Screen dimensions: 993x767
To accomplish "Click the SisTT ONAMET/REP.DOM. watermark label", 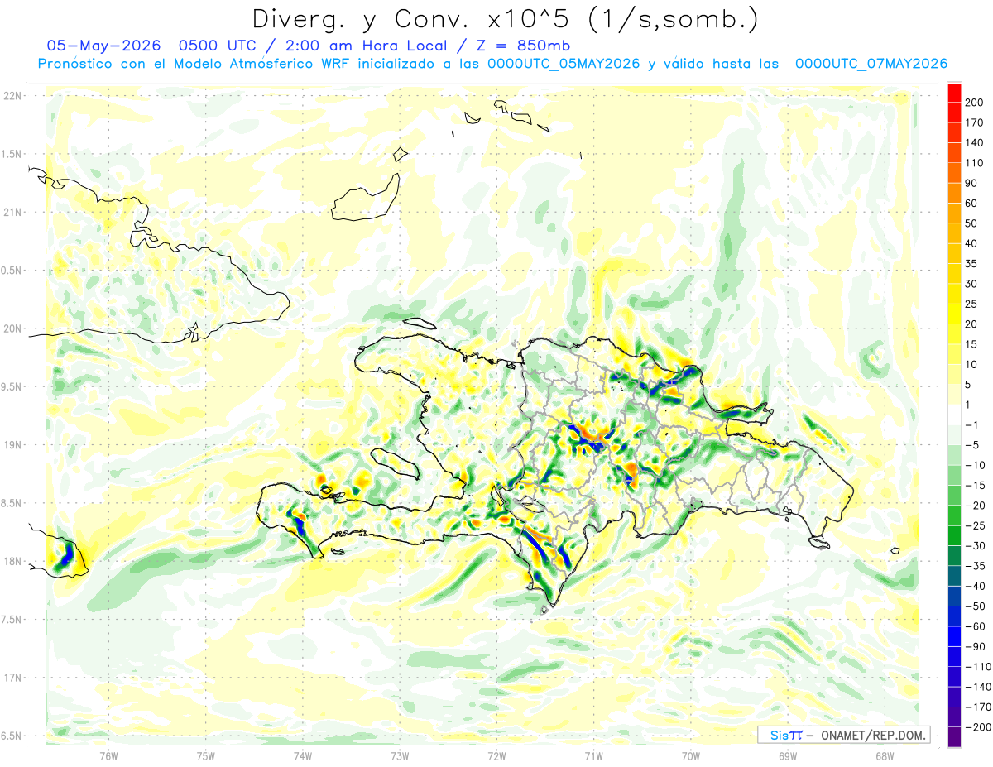I will (x=843, y=735).
